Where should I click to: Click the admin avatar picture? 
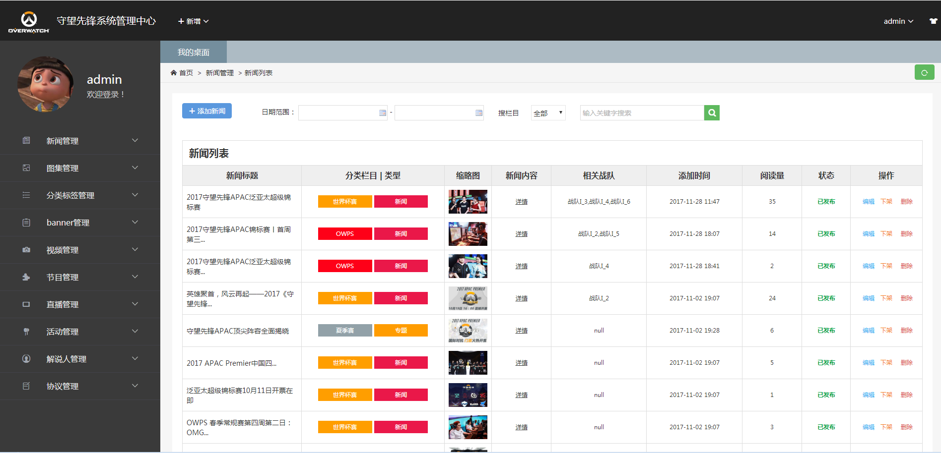point(45,84)
